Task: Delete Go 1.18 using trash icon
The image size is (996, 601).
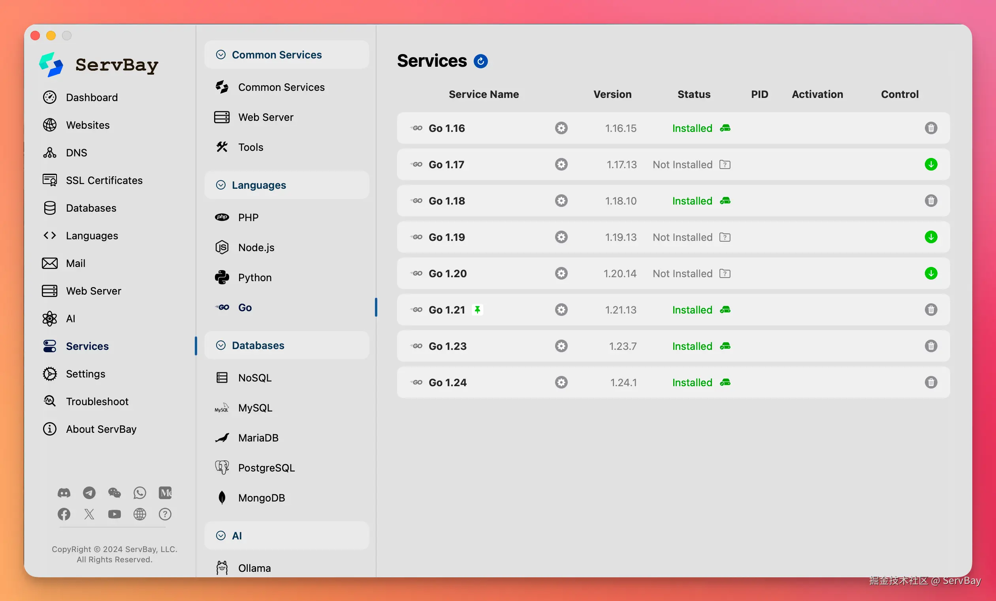Action: (930, 201)
